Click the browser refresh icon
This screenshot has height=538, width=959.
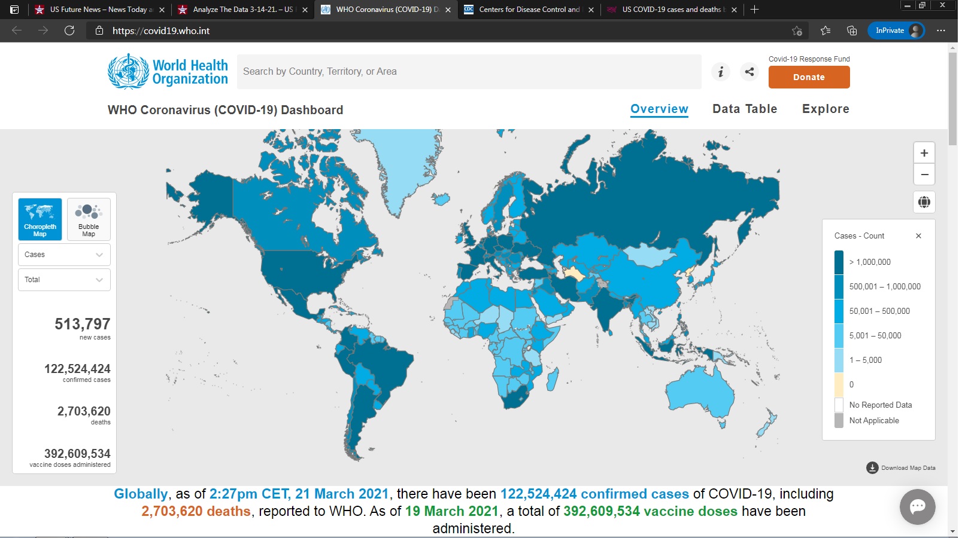click(69, 30)
